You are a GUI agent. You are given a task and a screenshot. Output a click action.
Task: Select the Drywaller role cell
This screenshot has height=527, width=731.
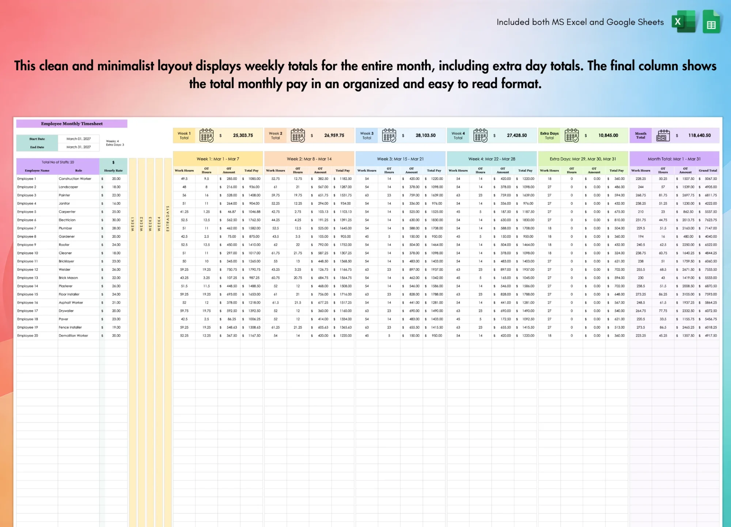pyautogui.click(x=79, y=311)
